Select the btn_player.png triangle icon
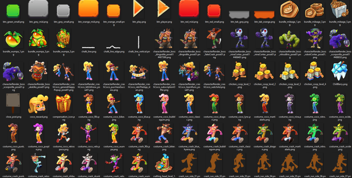Screen dimensions: 352x178 click(x=163, y=9)
